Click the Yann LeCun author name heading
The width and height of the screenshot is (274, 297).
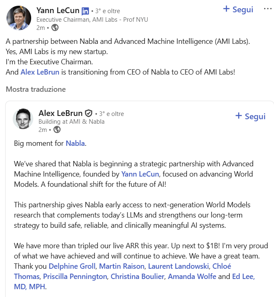(x=58, y=10)
